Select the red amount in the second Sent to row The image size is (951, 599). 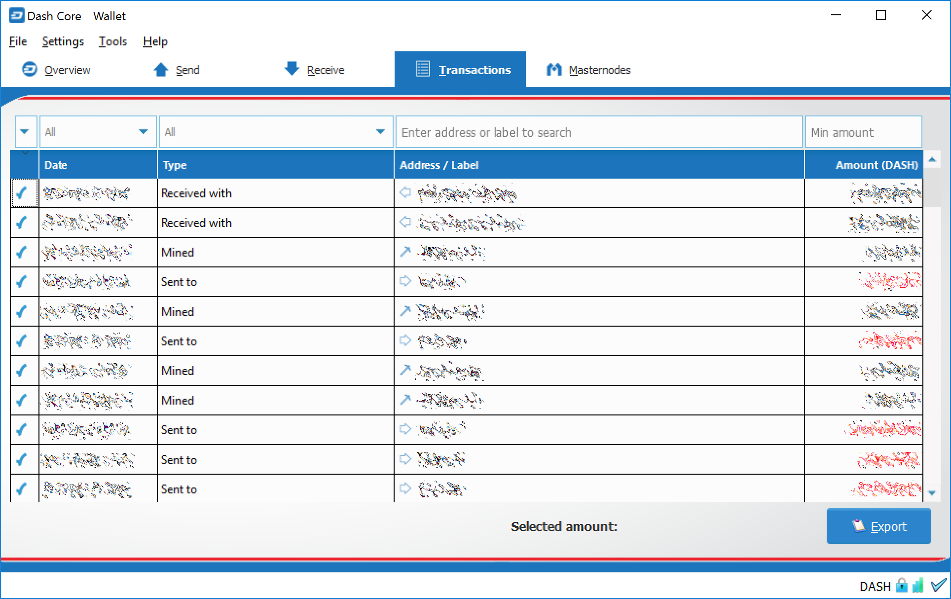point(889,340)
